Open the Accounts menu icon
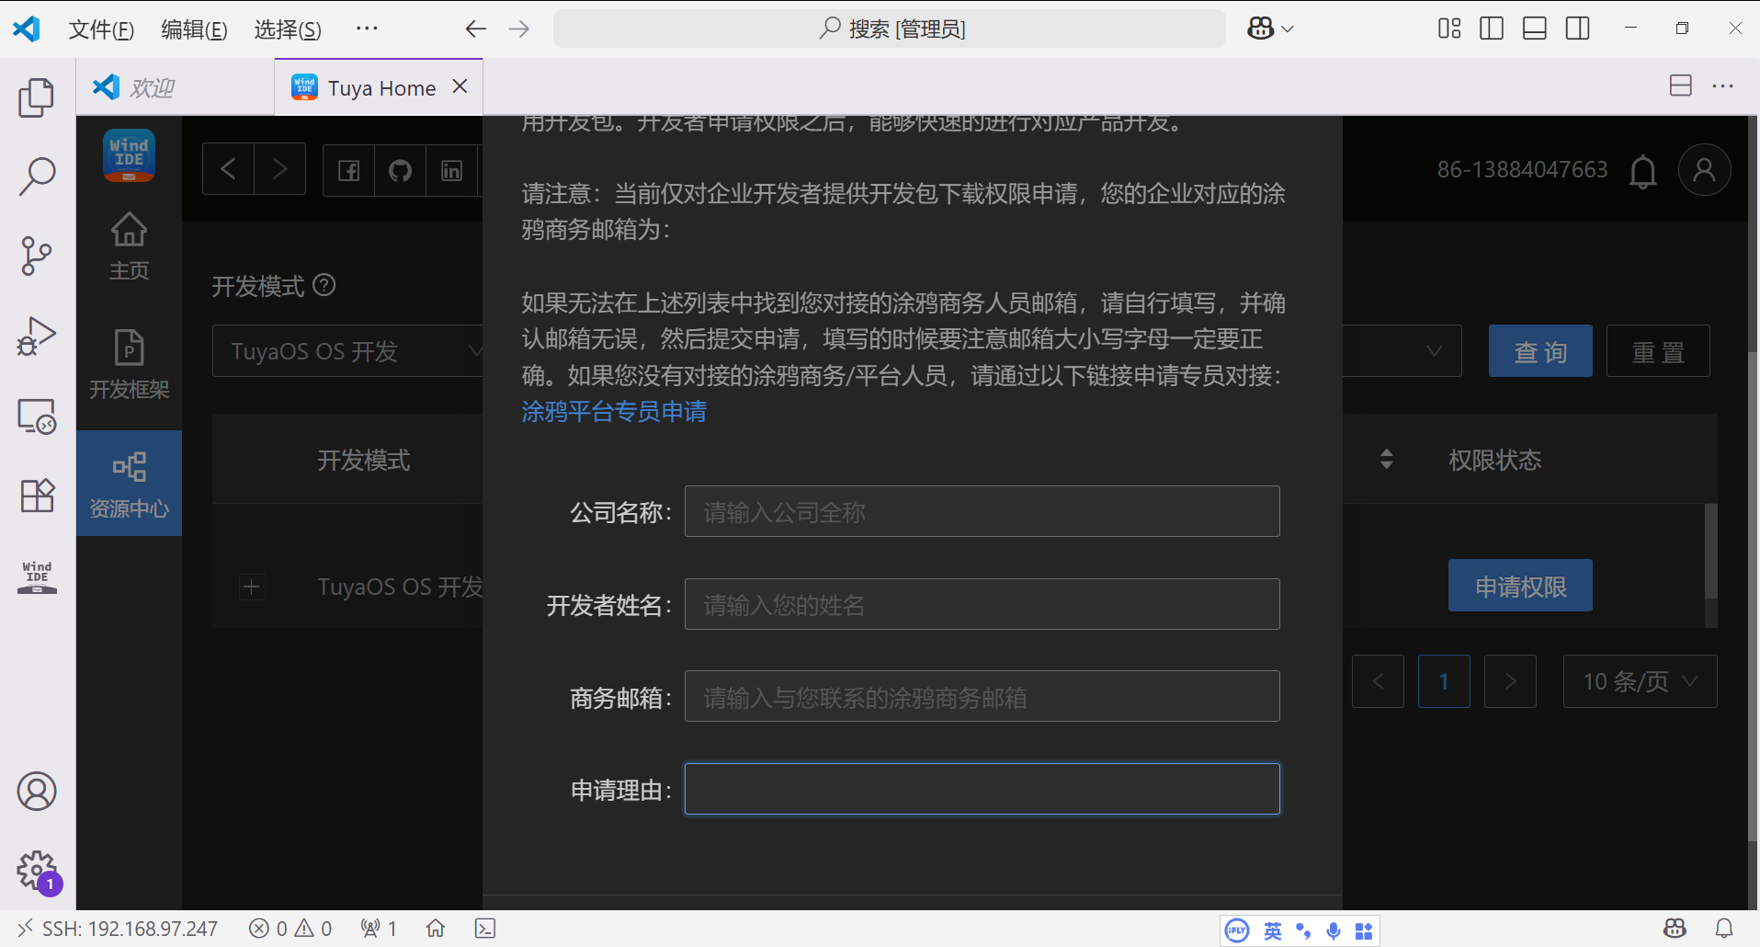 (x=37, y=791)
